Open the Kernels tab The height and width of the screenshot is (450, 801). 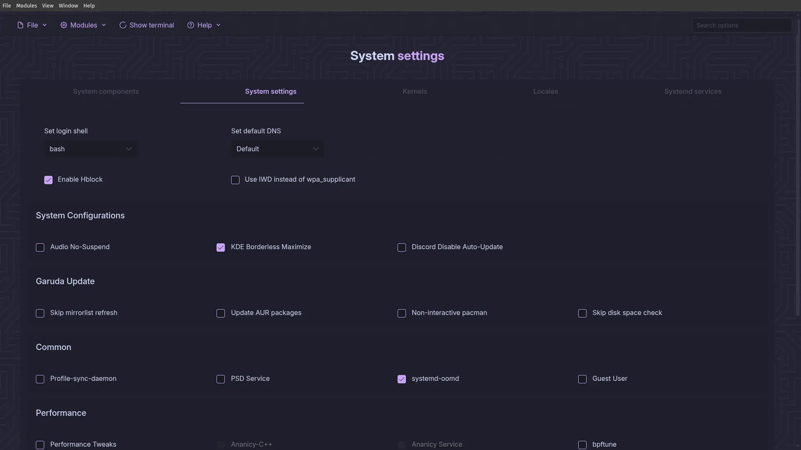[x=415, y=91]
